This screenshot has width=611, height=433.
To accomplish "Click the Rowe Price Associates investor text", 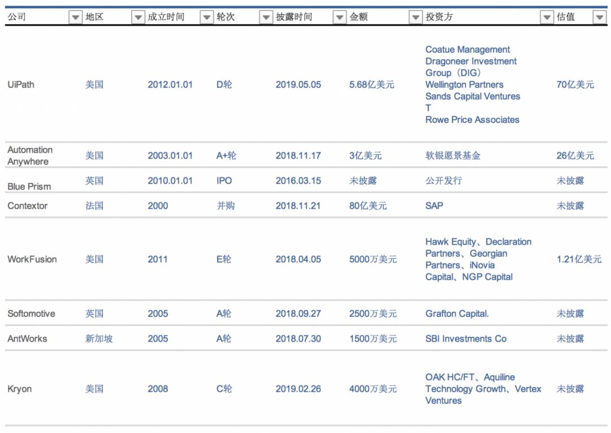I will click(x=472, y=119).
